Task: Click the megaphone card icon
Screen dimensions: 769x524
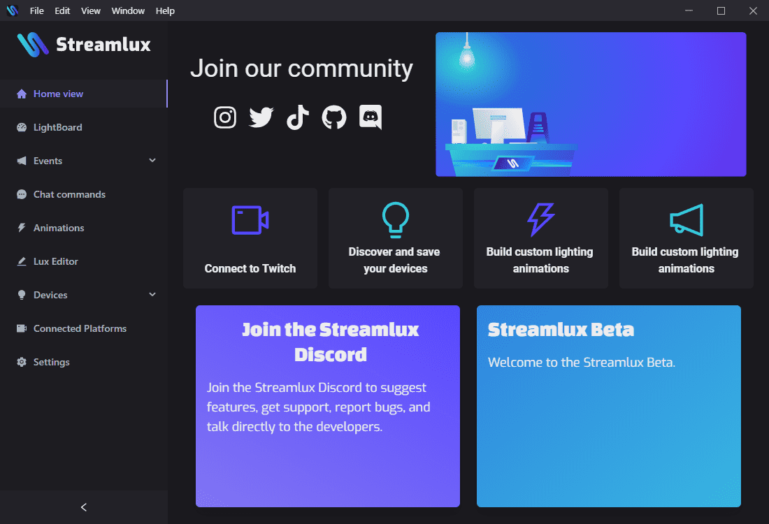Action: coord(687,221)
